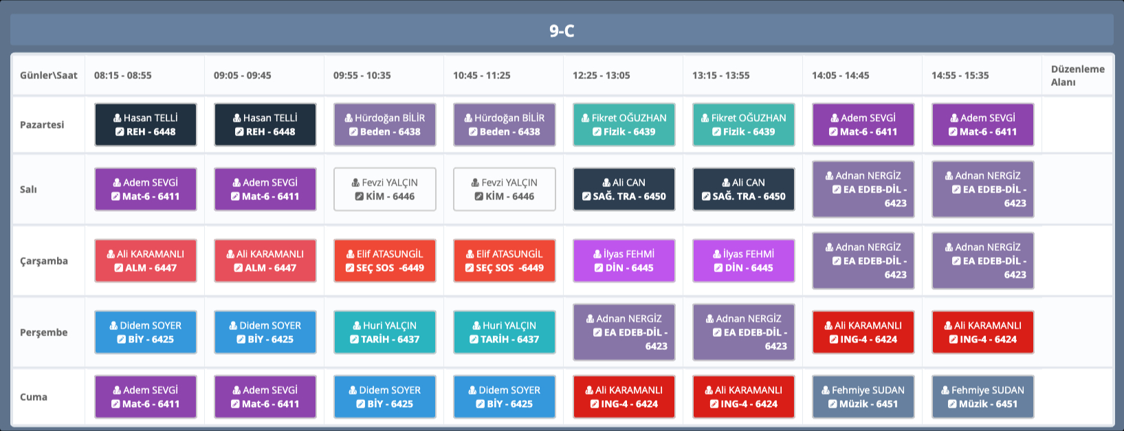Click teacher icon on Pazartesi 08:15 Hasan TELLİ card
This screenshot has height=431, width=1124.
tap(118, 118)
